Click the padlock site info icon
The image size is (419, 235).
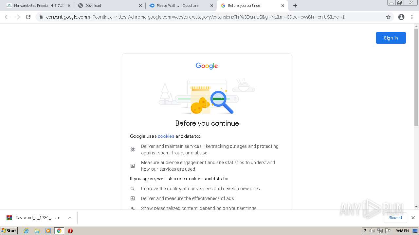point(41,17)
